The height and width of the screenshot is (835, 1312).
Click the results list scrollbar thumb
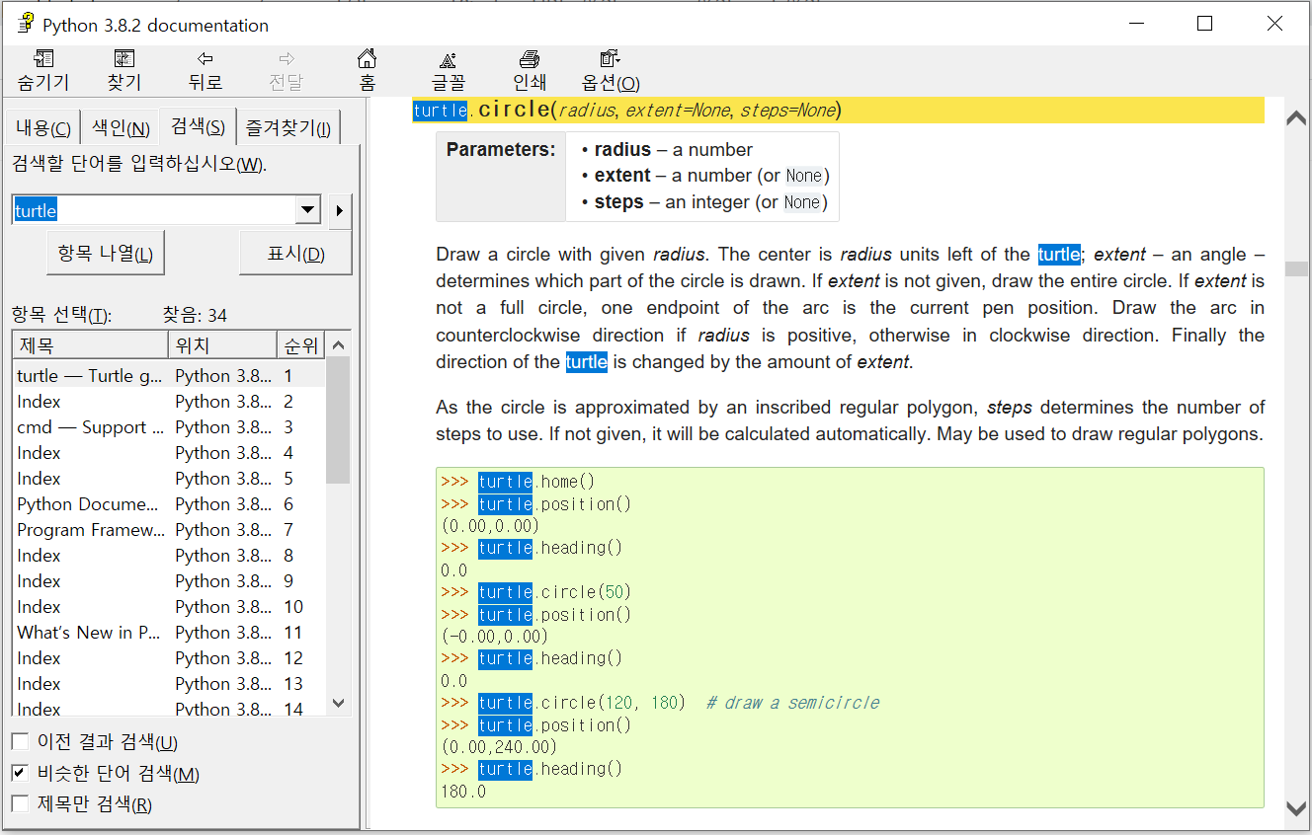click(339, 420)
